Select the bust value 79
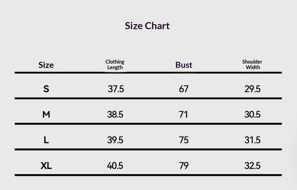The image size is (297, 190). (x=184, y=166)
